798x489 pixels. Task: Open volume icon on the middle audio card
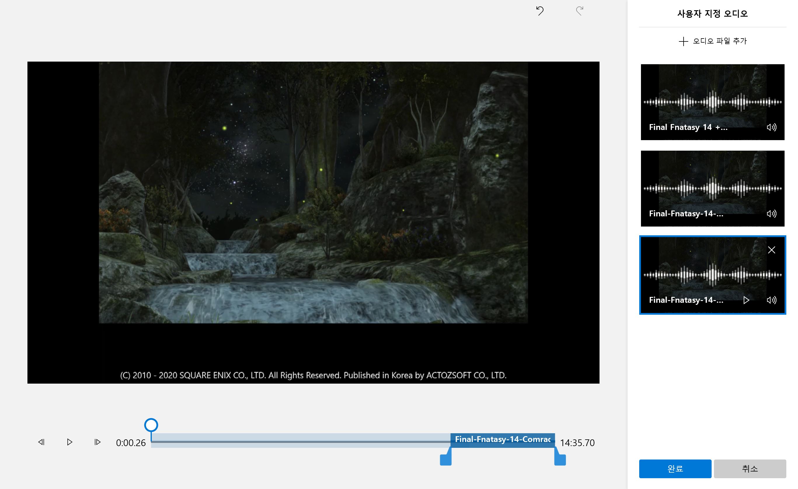click(x=772, y=214)
